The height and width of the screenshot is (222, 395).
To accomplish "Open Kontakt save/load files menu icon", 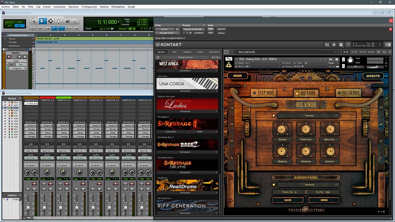I will coord(327,45).
